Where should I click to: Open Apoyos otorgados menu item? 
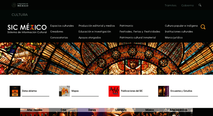pos(90,38)
